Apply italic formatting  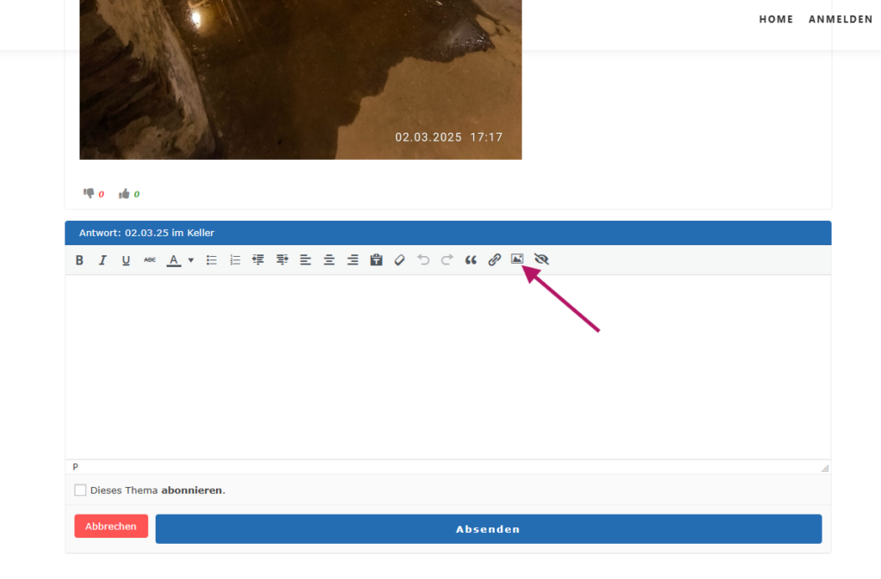[x=102, y=260]
